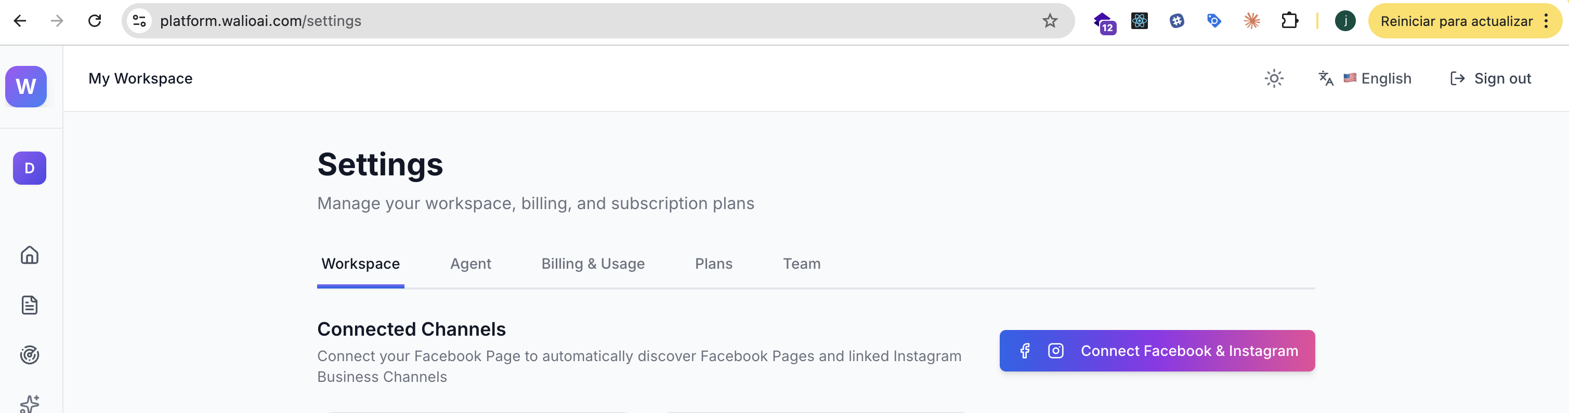Switch to the Plans tab
The height and width of the screenshot is (413, 1569).
pos(713,264)
